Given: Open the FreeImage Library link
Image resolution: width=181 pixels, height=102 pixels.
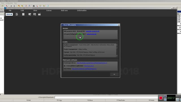Looking at the screenshot, I should pos(92,63).
